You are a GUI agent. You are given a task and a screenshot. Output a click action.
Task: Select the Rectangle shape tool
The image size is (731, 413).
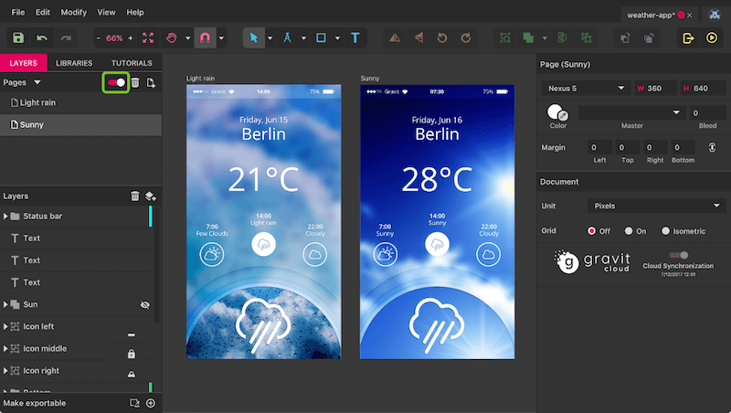click(x=321, y=38)
